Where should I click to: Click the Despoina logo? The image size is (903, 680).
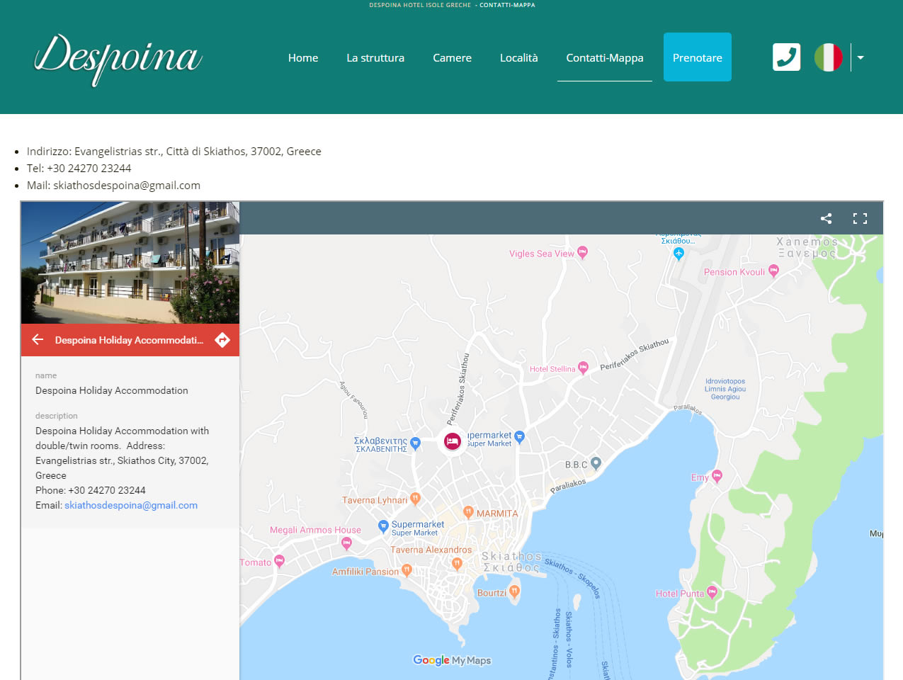pyautogui.click(x=118, y=59)
